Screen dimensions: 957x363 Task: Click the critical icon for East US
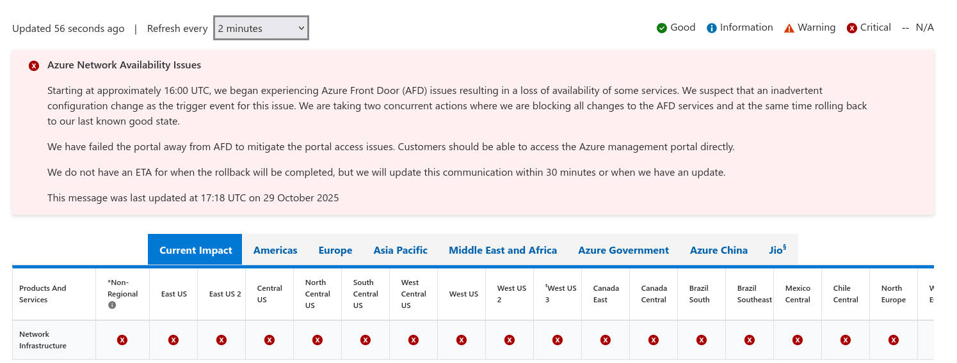pos(173,340)
